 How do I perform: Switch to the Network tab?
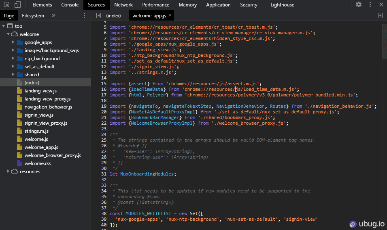point(123,5)
